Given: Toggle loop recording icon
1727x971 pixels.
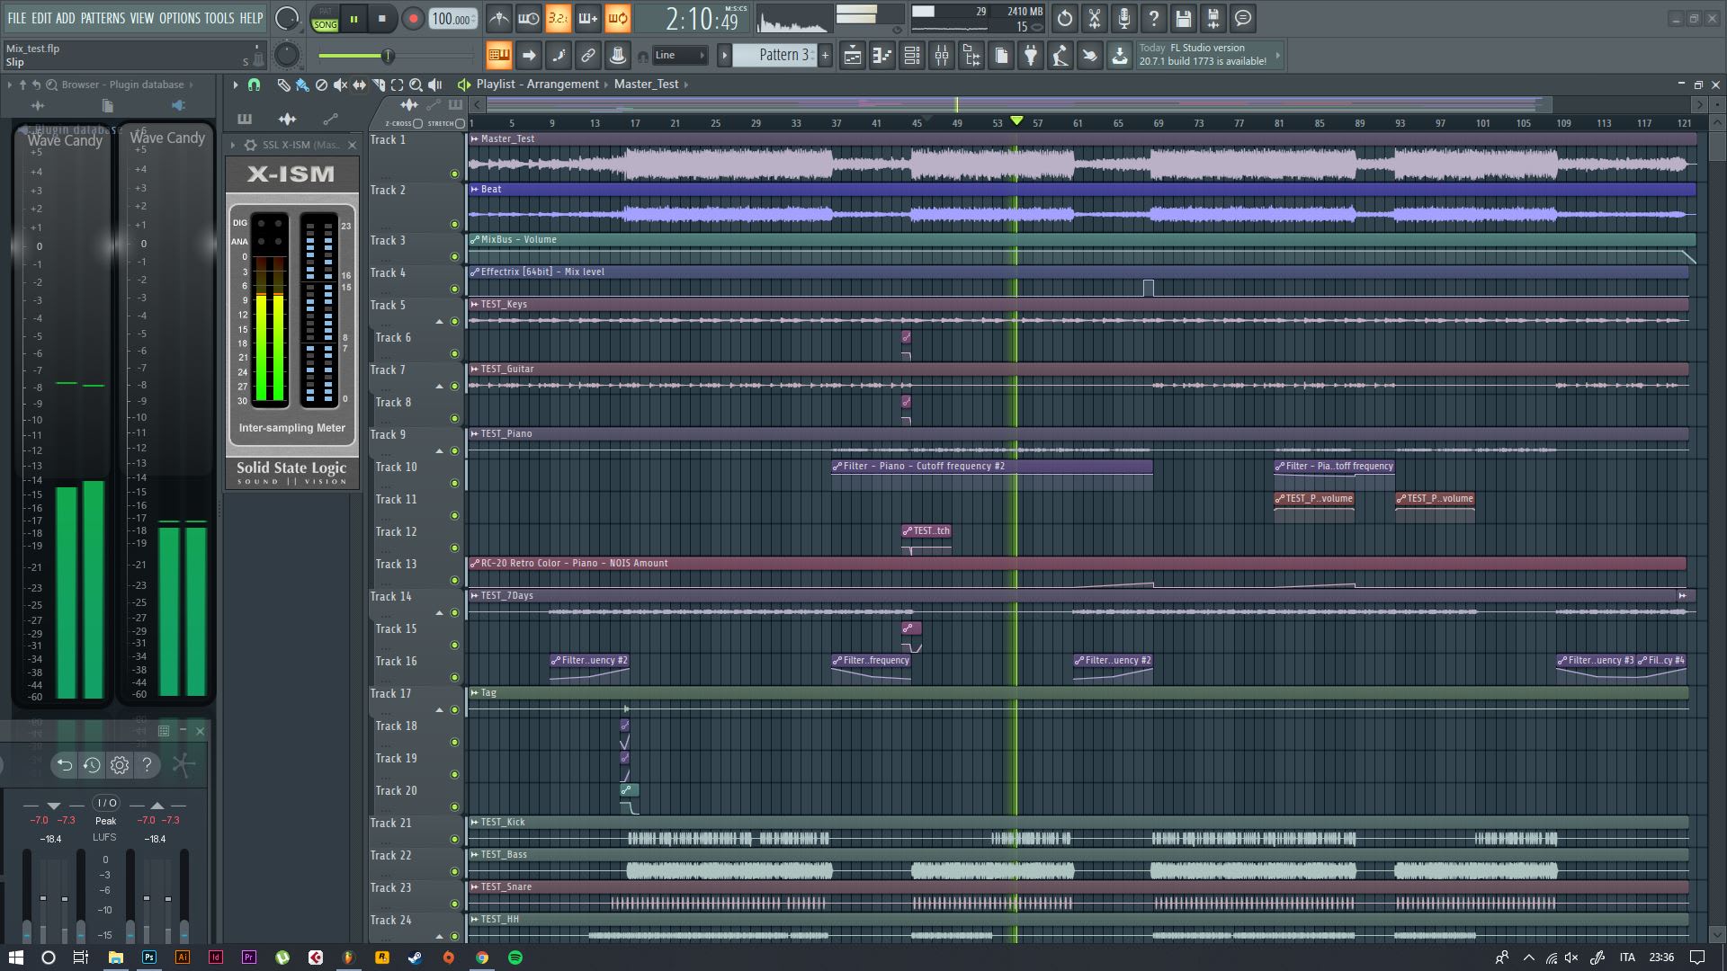Looking at the screenshot, I should point(617,18).
